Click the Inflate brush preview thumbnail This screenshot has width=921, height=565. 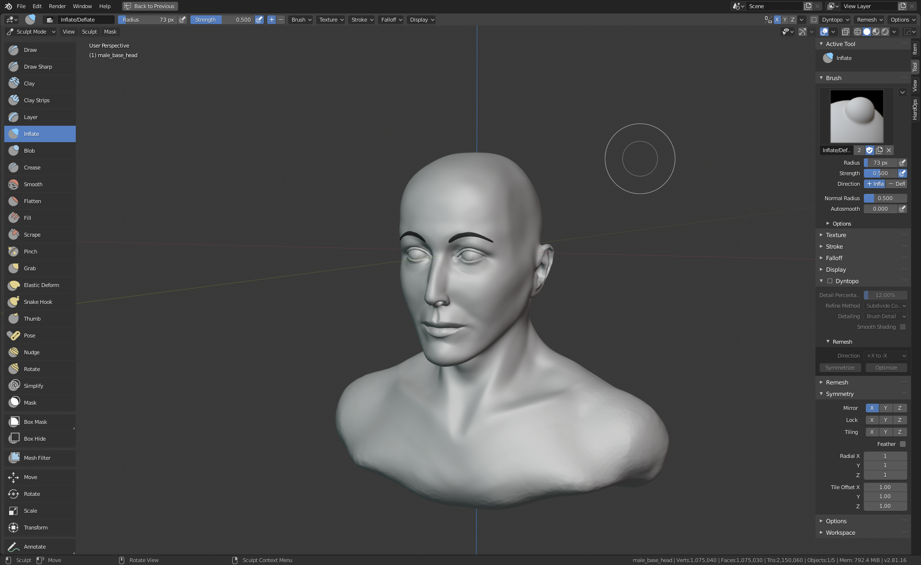[x=856, y=116]
